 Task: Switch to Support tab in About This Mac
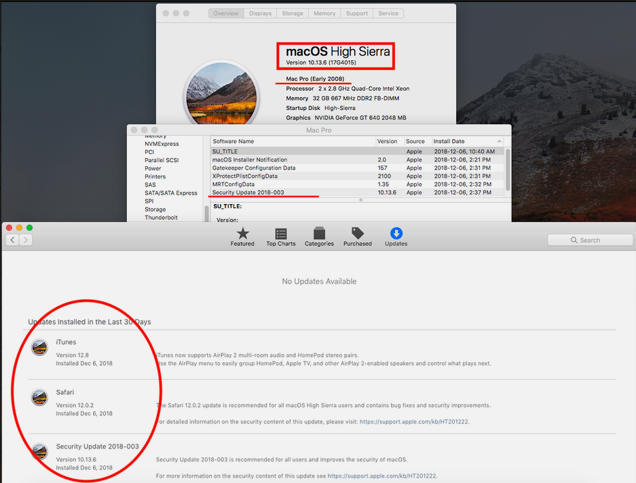357,14
